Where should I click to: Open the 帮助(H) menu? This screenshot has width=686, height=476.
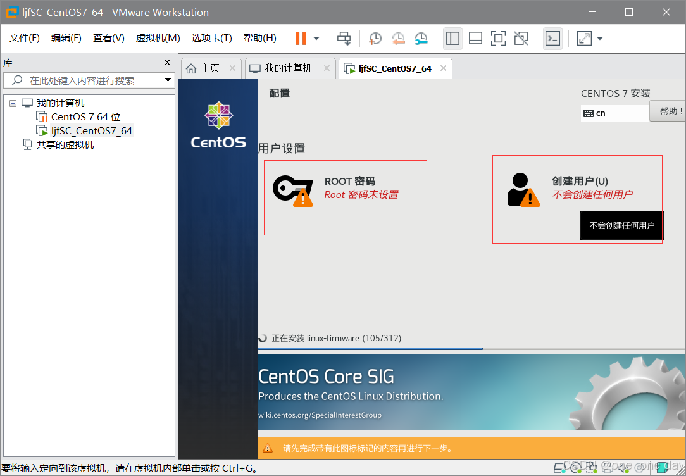point(260,38)
